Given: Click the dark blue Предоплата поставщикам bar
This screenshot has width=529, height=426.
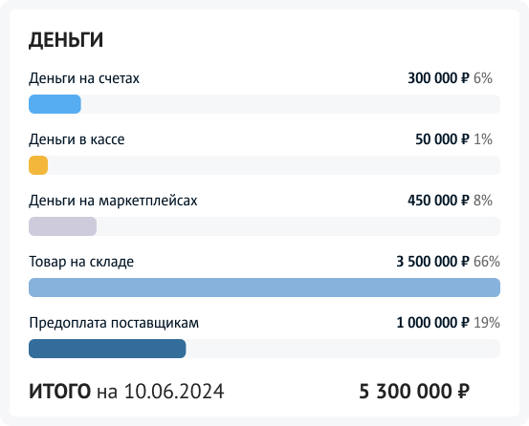Looking at the screenshot, I should click(107, 349).
